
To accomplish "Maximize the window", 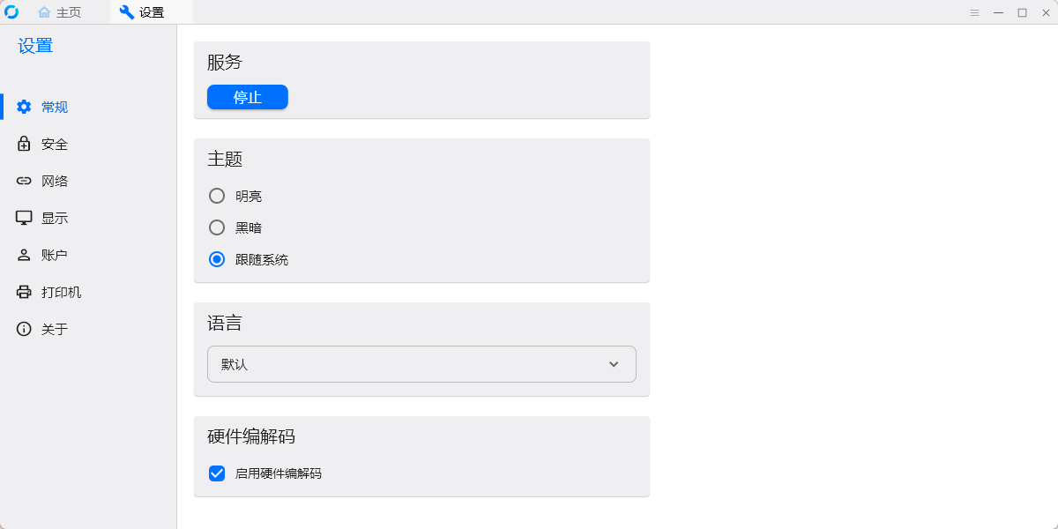I will (1022, 12).
